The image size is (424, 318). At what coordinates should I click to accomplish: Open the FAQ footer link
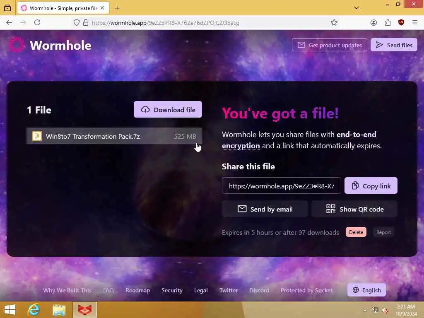click(x=108, y=290)
